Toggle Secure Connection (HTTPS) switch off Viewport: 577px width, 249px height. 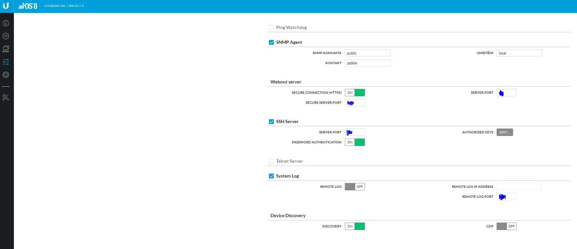click(355, 93)
